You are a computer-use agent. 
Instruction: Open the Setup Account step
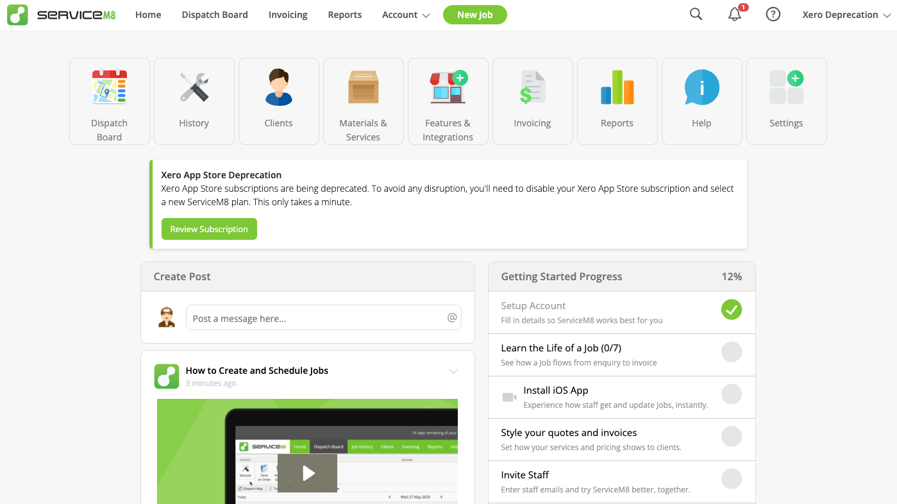[x=622, y=312]
